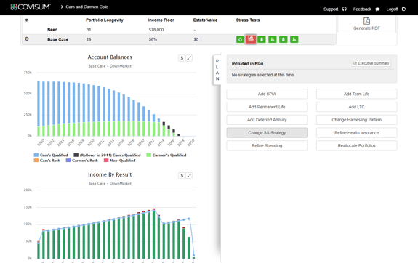Click the Included in Plan heading
The width and height of the screenshot is (418, 263).
pos(247,64)
